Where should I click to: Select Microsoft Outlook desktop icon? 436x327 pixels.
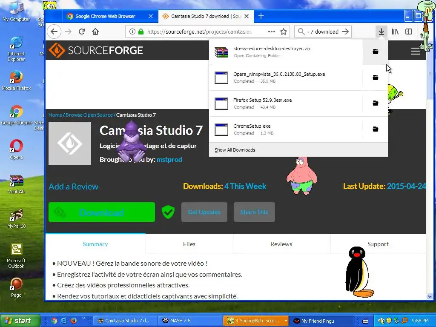pos(16,256)
